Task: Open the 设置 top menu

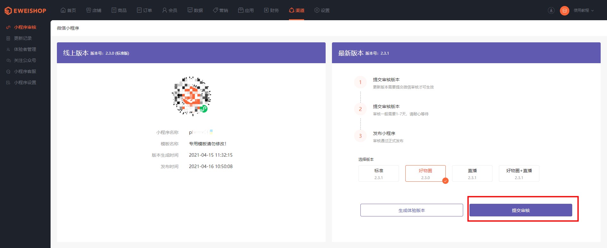Action: pyautogui.click(x=322, y=10)
